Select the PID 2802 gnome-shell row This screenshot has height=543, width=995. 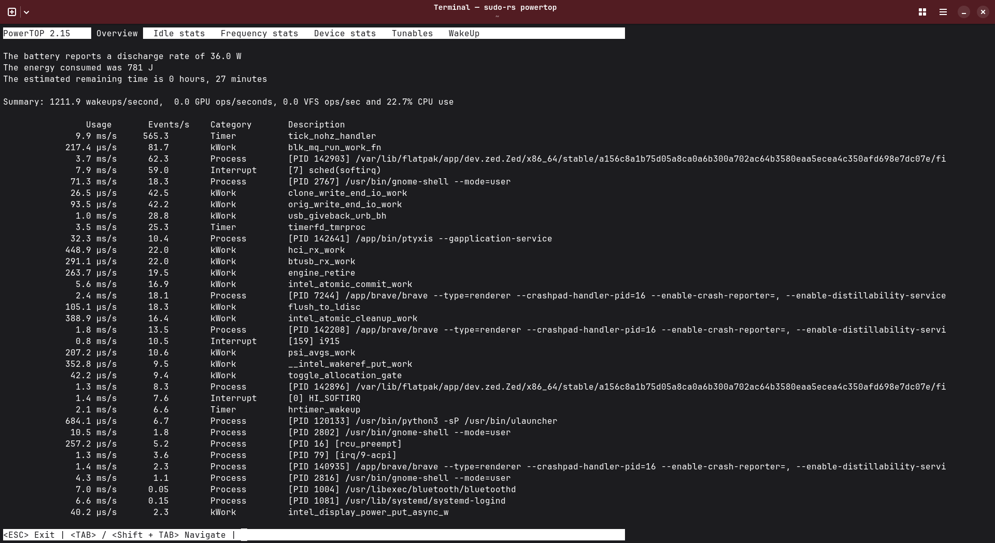point(291,432)
